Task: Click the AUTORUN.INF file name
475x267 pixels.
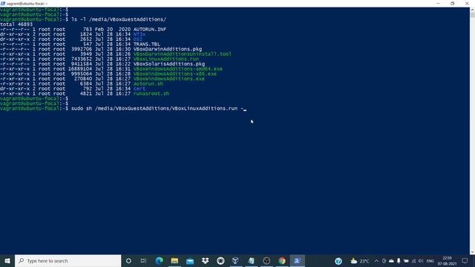Action: tap(150, 30)
